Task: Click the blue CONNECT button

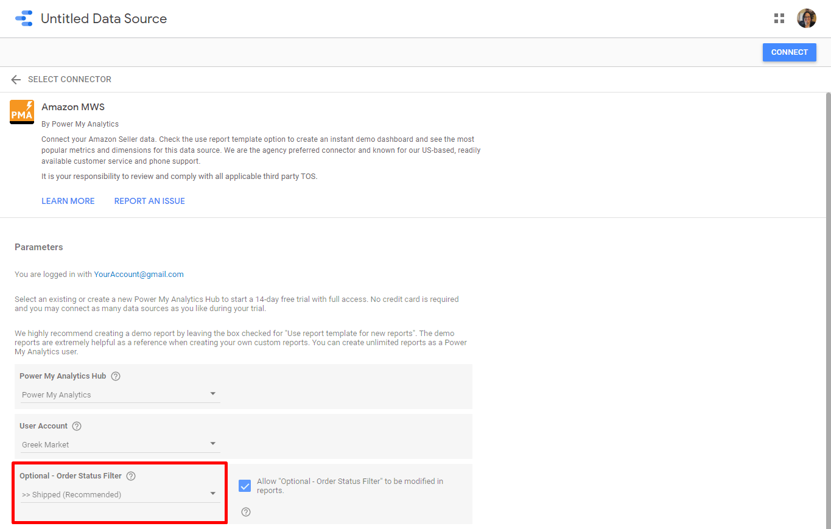Action: tap(789, 52)
